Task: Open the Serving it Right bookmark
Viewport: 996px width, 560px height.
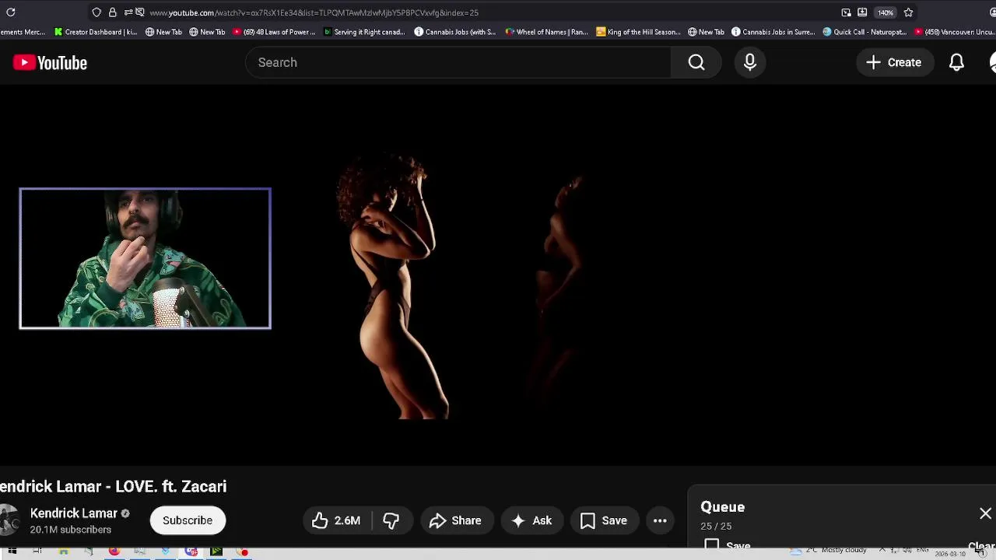Action: pyautogui.click(x=364, y=32)
